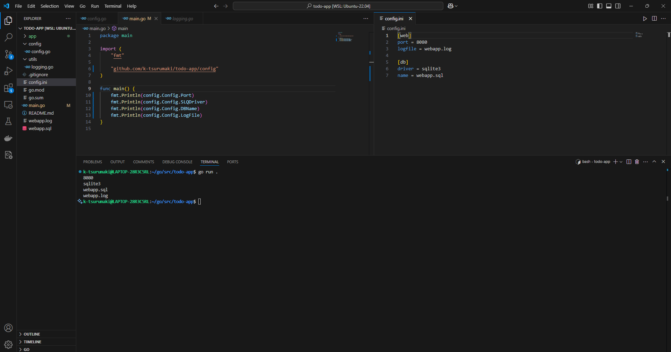This screenshot has height=352, width=671.
Task: Toggle the primary side bar layout button
Action: (x=600, y=6)
